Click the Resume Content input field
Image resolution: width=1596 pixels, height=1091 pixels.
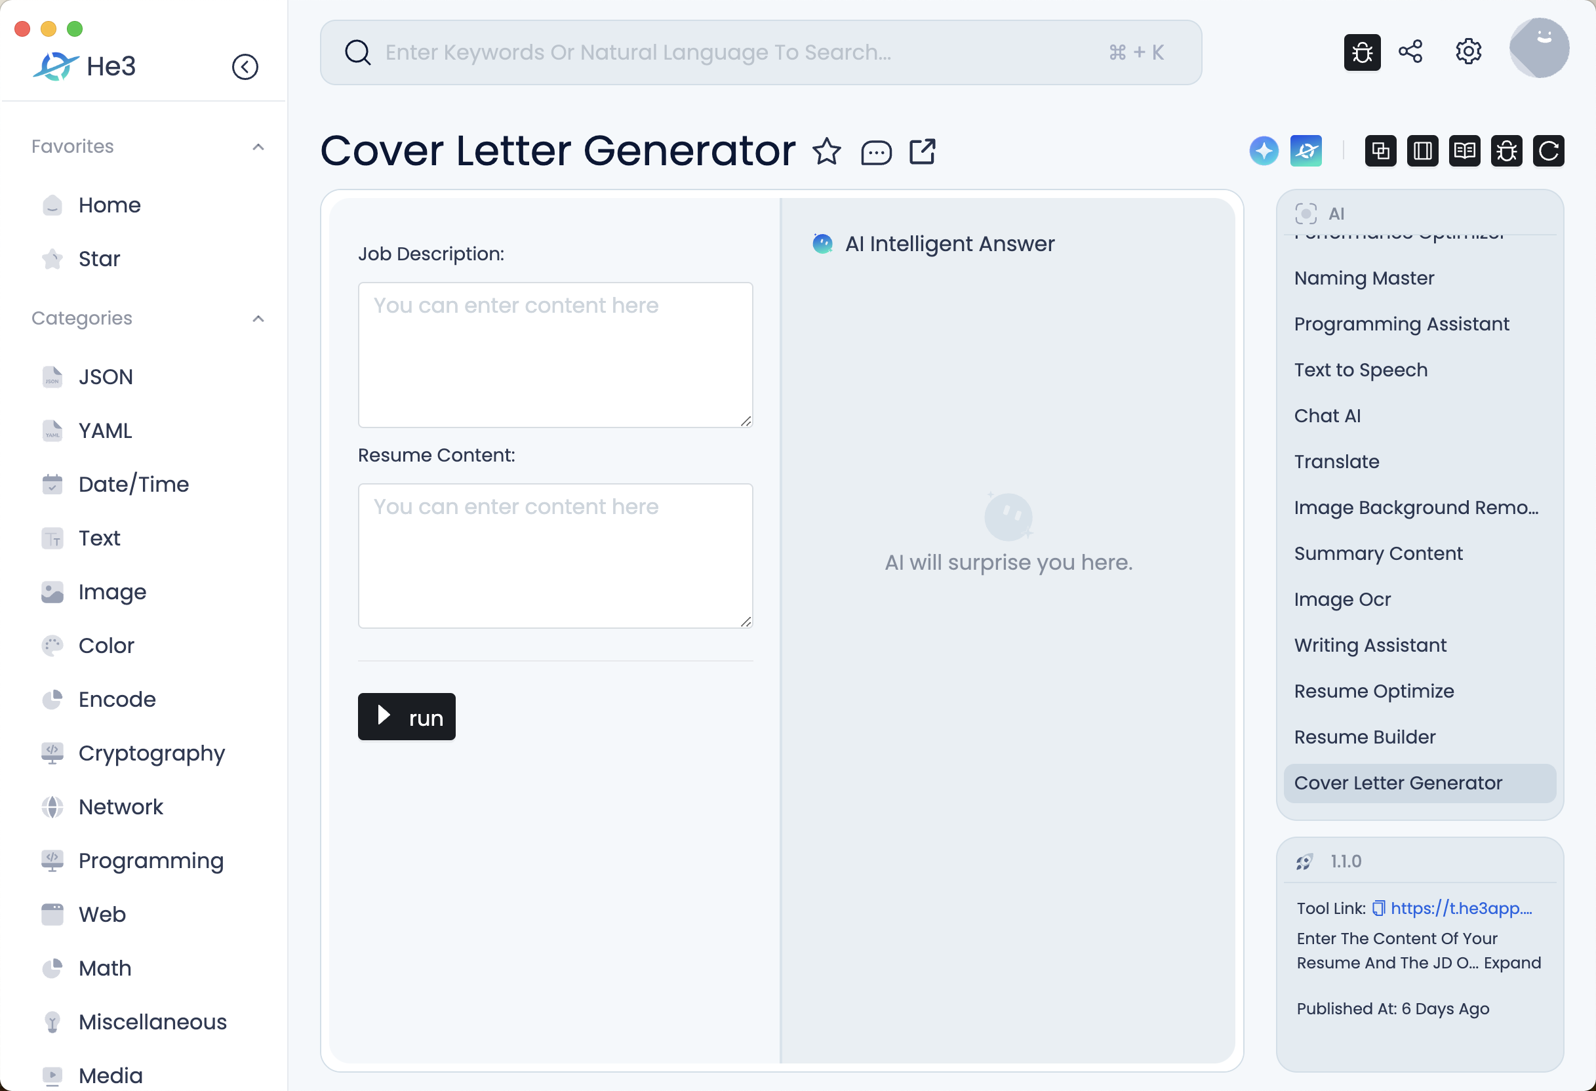pos(554,554)
